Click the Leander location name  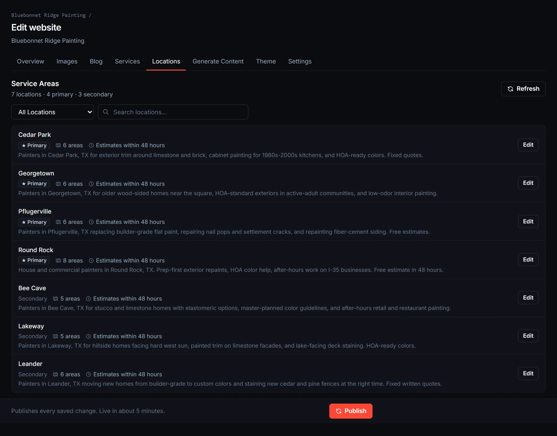[30, 364]
